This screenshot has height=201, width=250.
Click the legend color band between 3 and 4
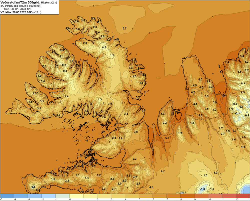click(118, 196)
